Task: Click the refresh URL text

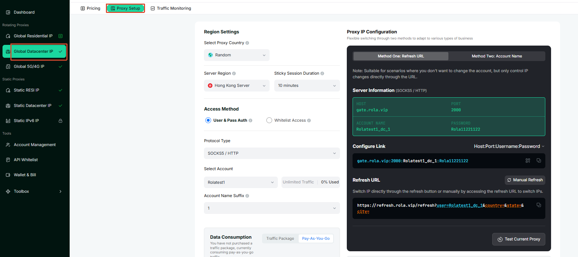Action: 441,209
